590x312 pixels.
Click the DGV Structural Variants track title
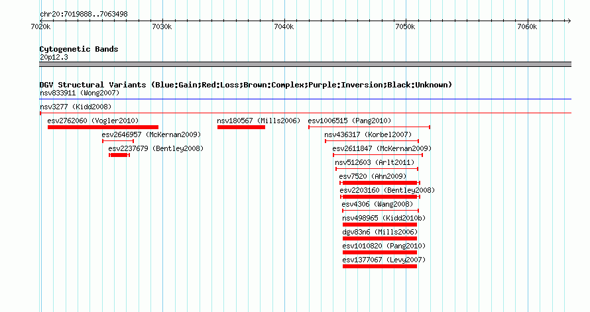coord(246,85)
